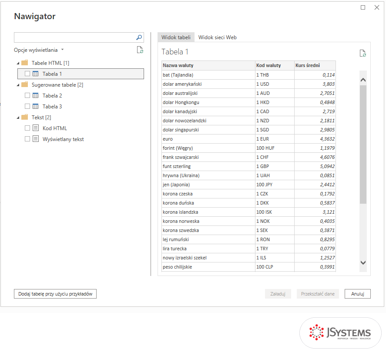The width and height of the screenshot is (386, 353).
Task: Collapse the Sugerowane tabele [2] group
Action: tap(18, 85)
